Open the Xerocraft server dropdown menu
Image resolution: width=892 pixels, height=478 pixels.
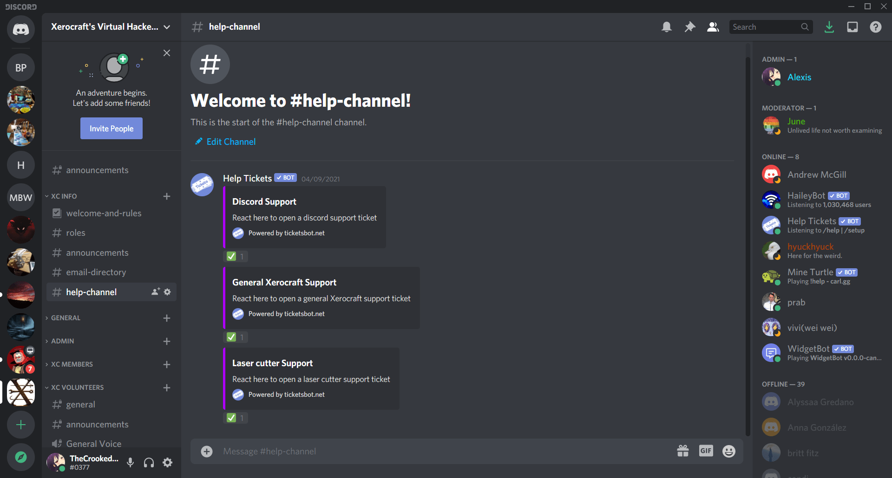[x=111, y=27]
